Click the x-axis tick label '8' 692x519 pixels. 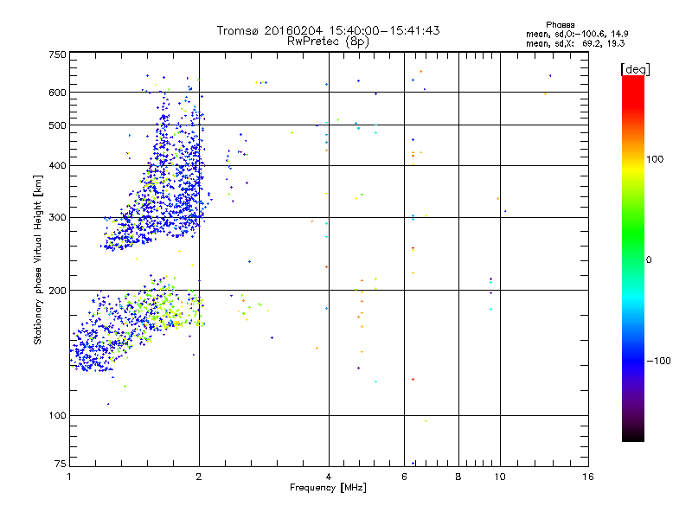point(458,477)
